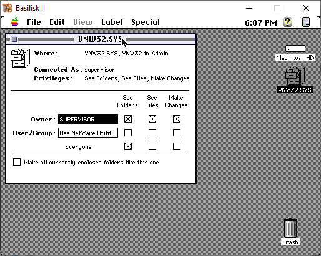Open the Label menu
The height and width of the screenshot is (256, 321).
[x=112, y=22]
